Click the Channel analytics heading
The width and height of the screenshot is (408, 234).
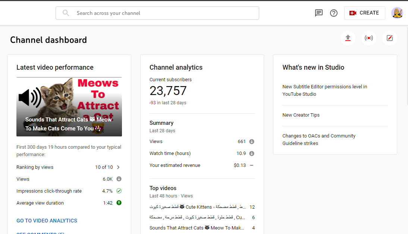(x=176, y=67)
